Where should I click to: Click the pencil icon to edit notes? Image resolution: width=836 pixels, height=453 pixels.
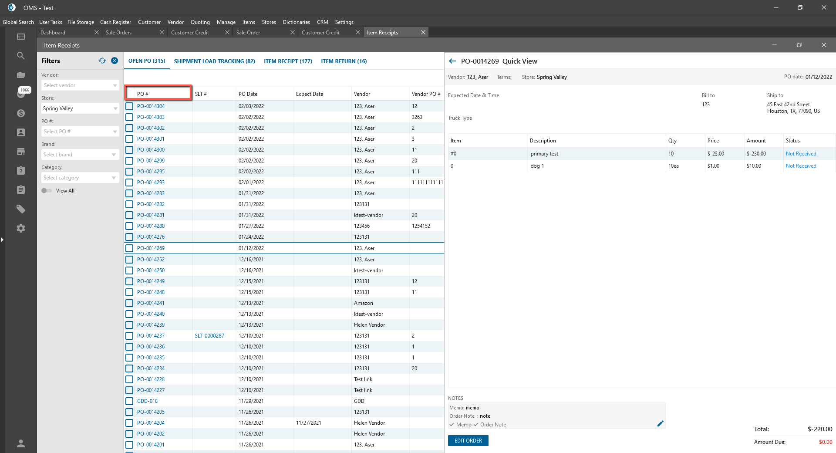[660, 423]
